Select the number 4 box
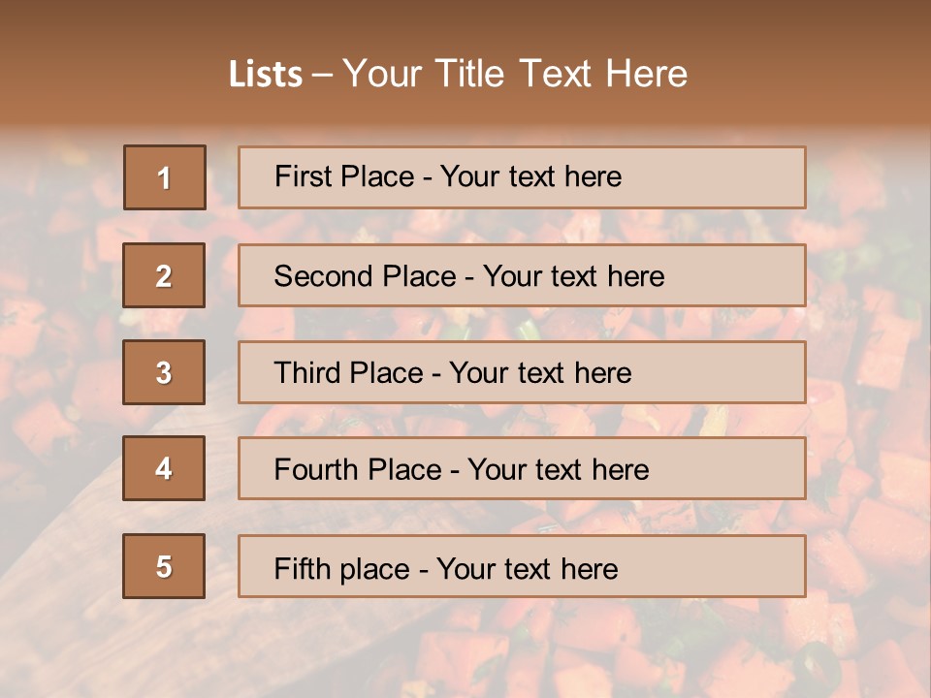Viewport: 931px width, 698px height. coord(164,468)
